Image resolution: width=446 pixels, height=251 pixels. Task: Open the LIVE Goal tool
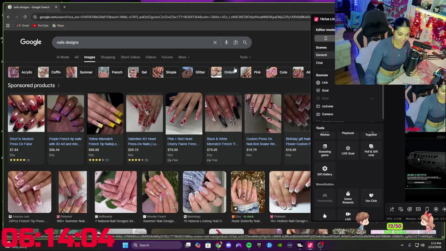click(348, 151)
